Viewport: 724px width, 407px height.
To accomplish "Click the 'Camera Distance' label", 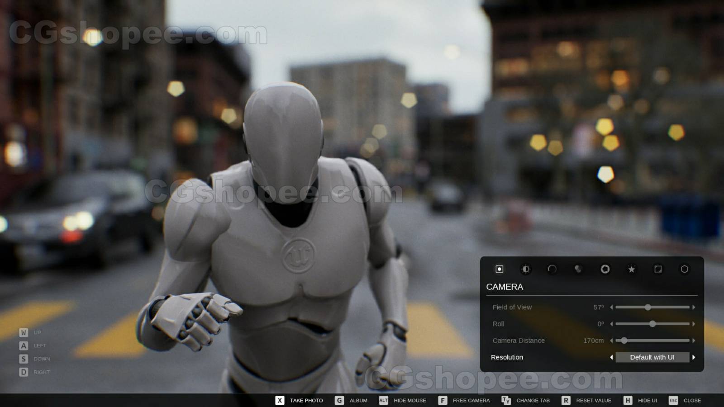I will tap(519, 341).
